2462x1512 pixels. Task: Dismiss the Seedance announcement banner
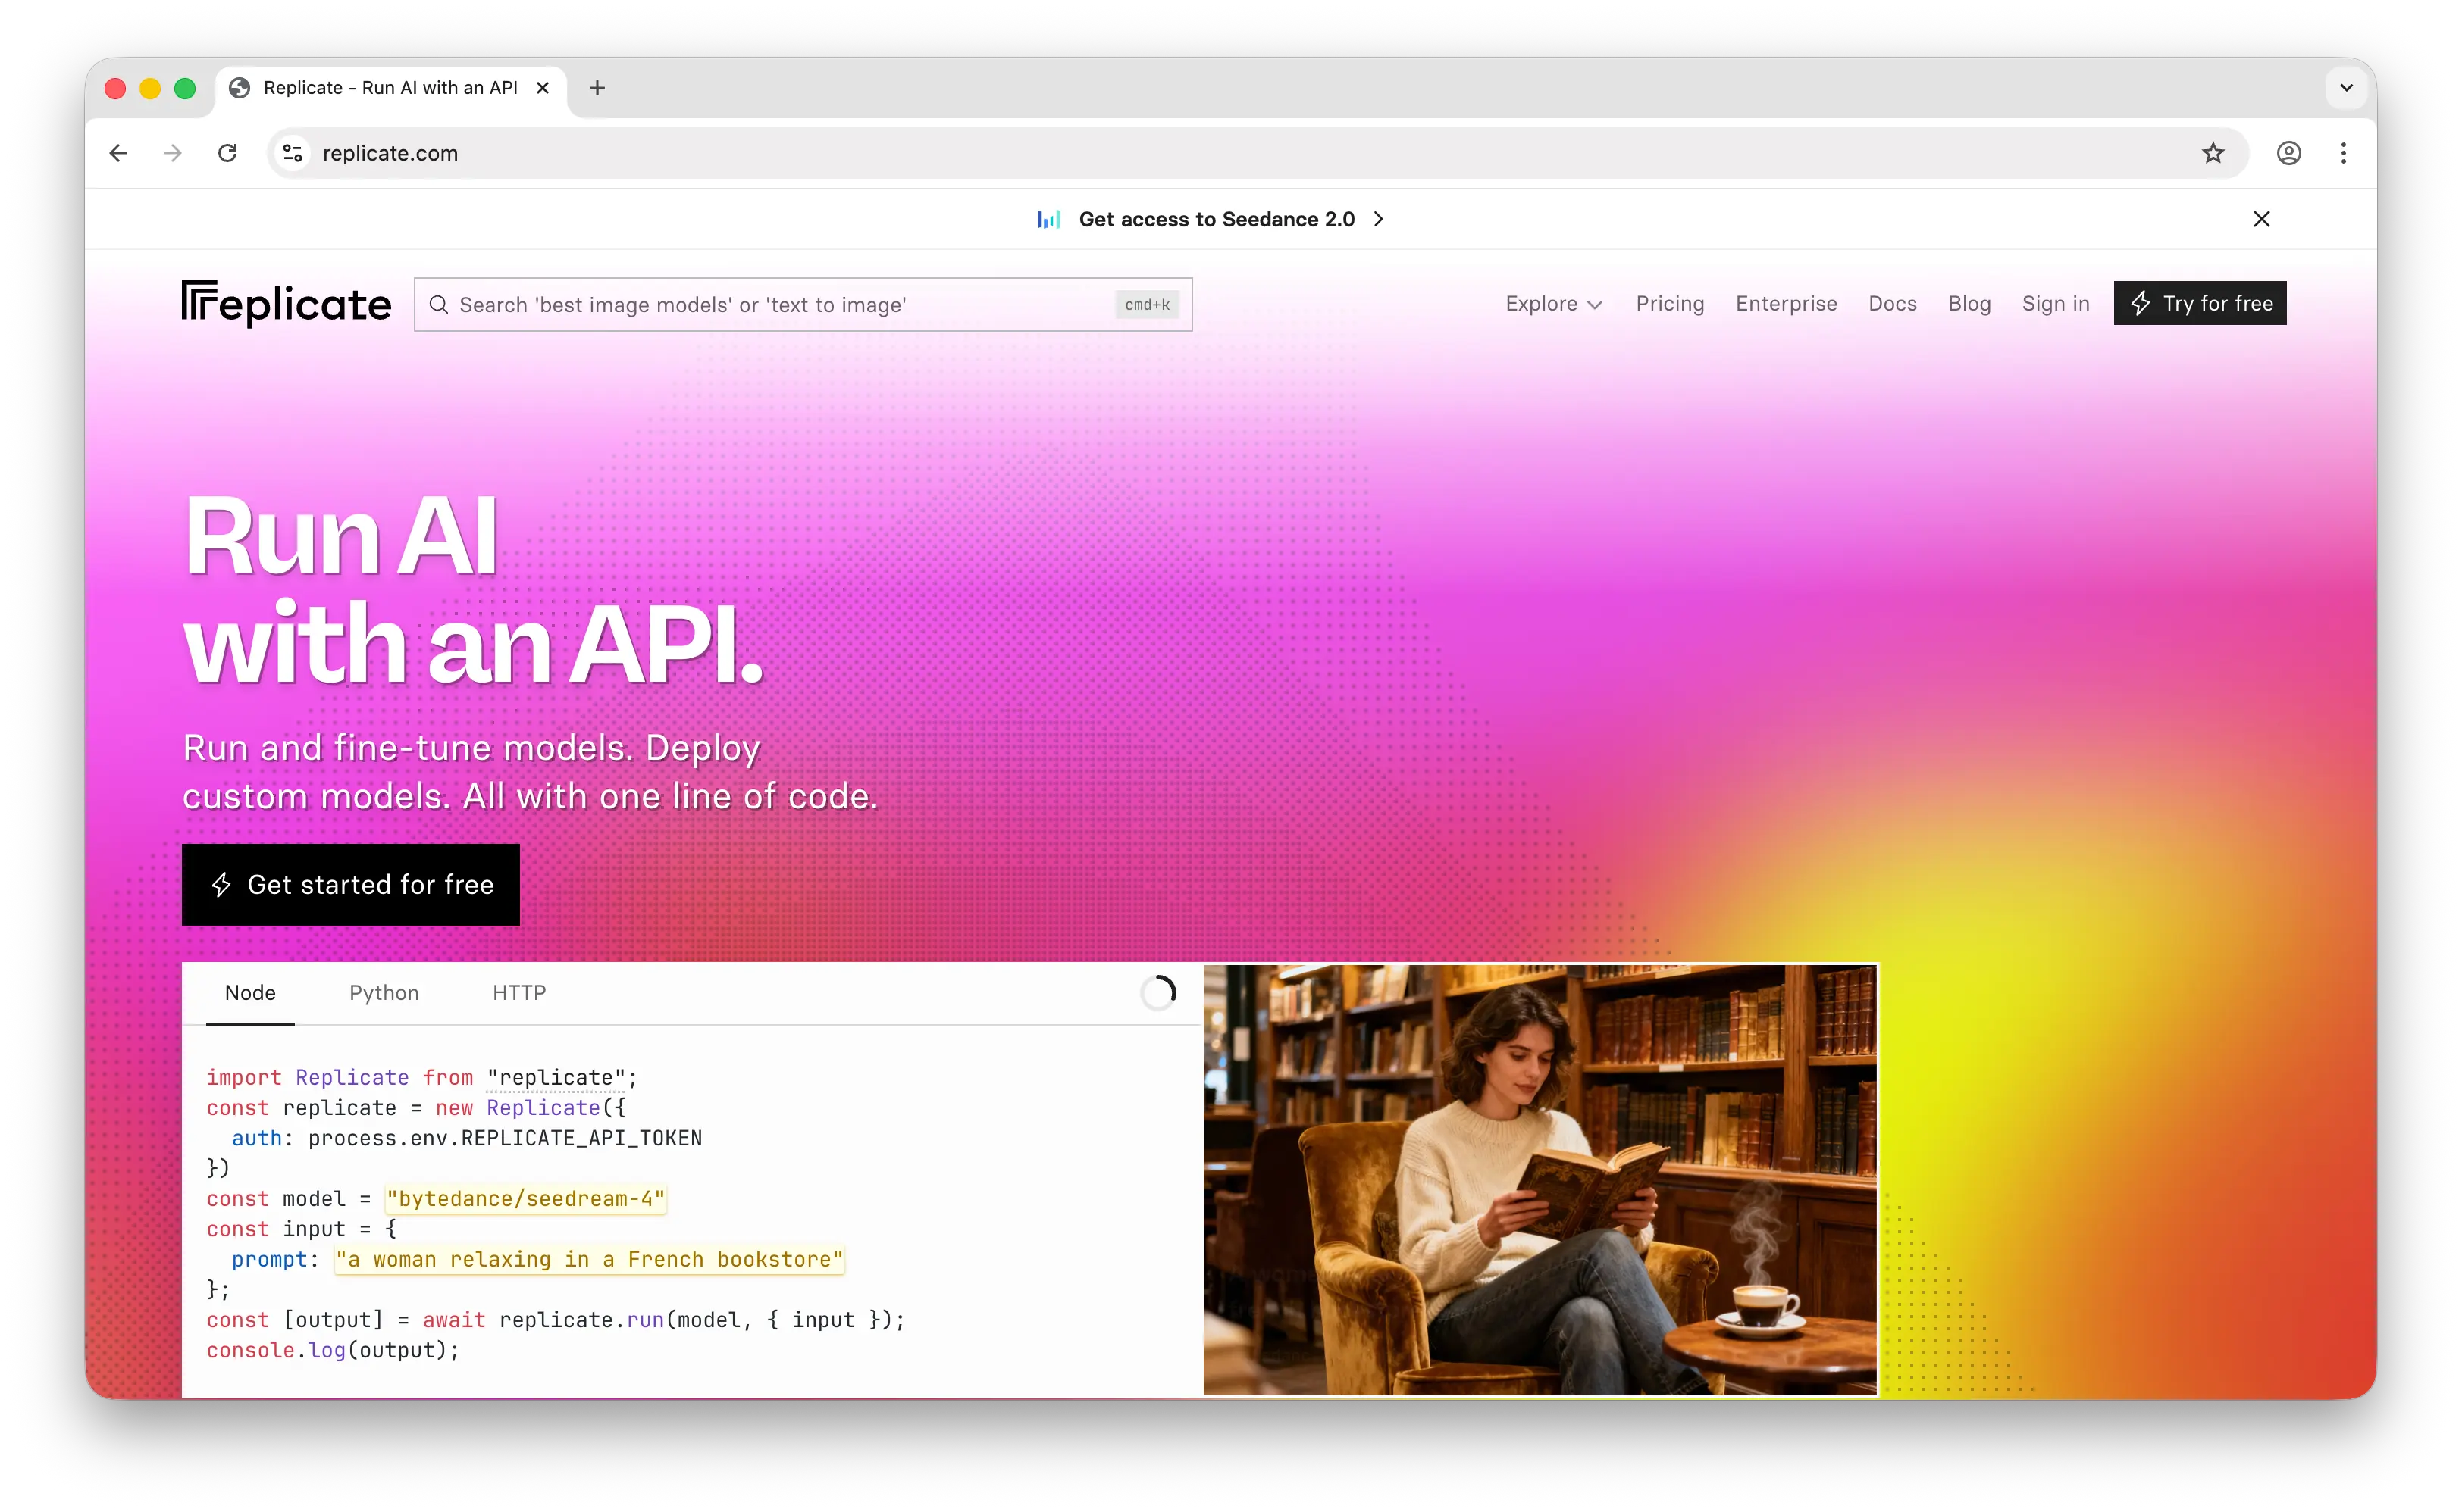click(x=2261, y=219)
